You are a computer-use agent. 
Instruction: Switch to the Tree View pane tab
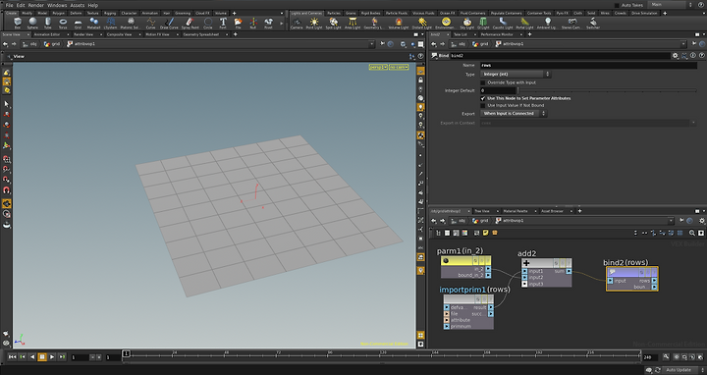coord(482,211)
